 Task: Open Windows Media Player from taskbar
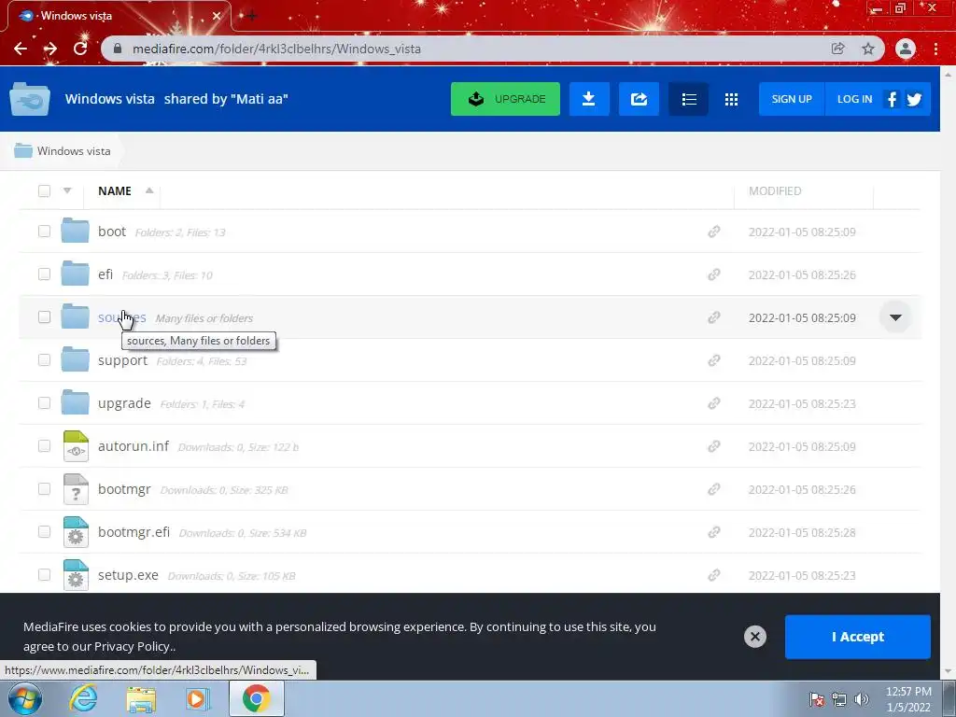[x=197, y=699]
